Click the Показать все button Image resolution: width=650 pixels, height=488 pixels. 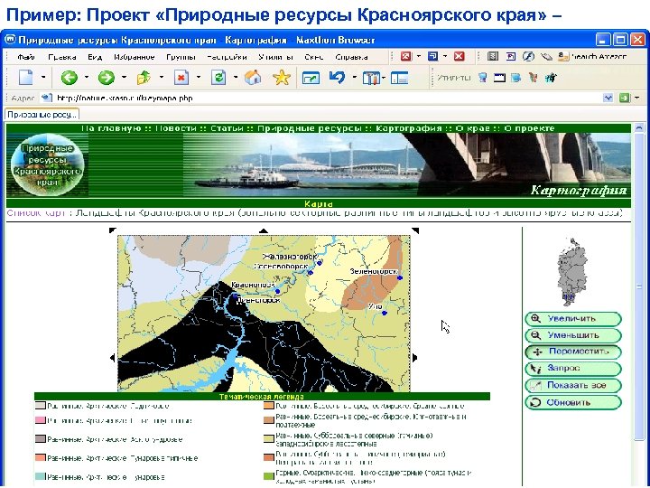tap(573, 386)
